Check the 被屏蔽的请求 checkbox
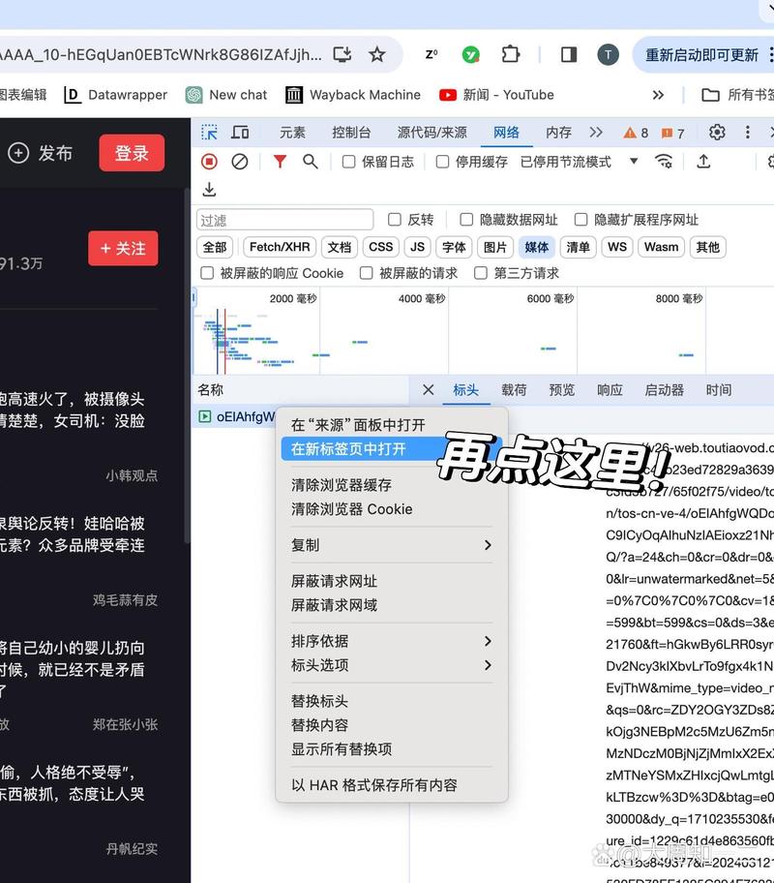Viewport: 774px width, 883px height. [367, 273]
